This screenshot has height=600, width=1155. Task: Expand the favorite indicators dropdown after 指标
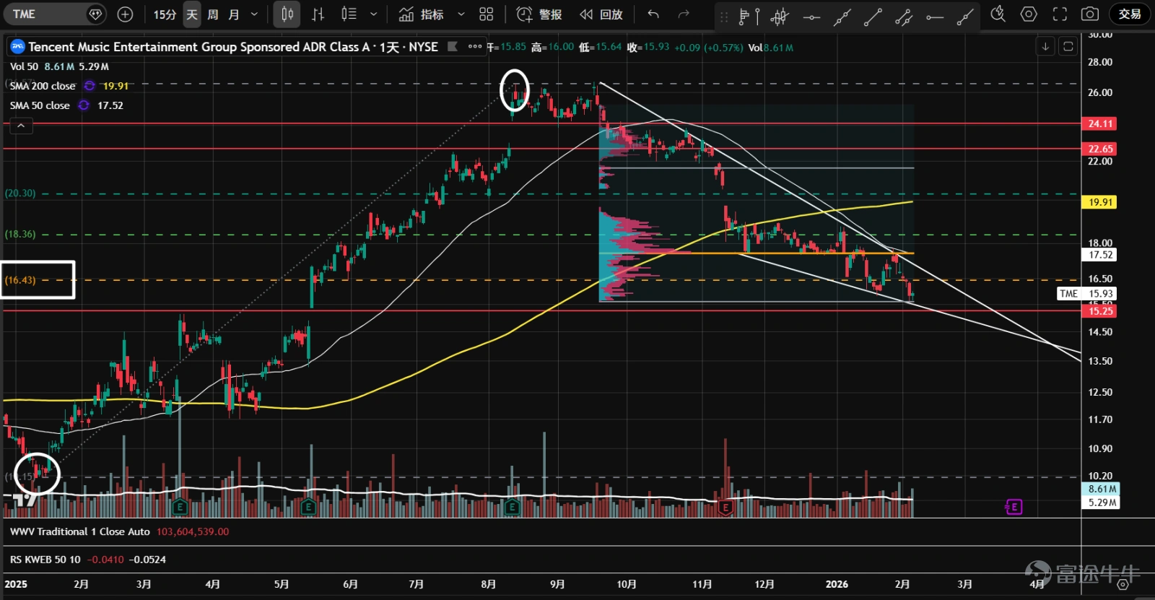pos(461,14)
